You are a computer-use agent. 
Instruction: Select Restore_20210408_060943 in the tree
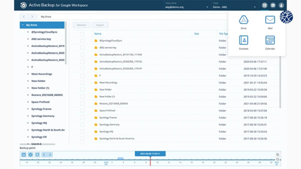click(47, 95)
